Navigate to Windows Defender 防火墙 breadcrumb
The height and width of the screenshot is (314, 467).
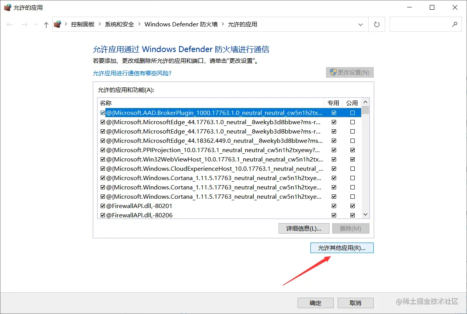tap(181, 24)
